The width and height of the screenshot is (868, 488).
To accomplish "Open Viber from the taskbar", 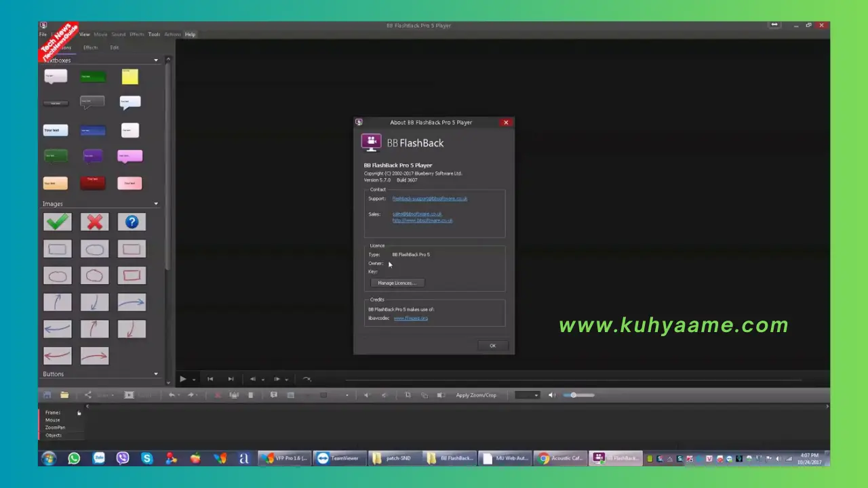I will pos(123,458).
